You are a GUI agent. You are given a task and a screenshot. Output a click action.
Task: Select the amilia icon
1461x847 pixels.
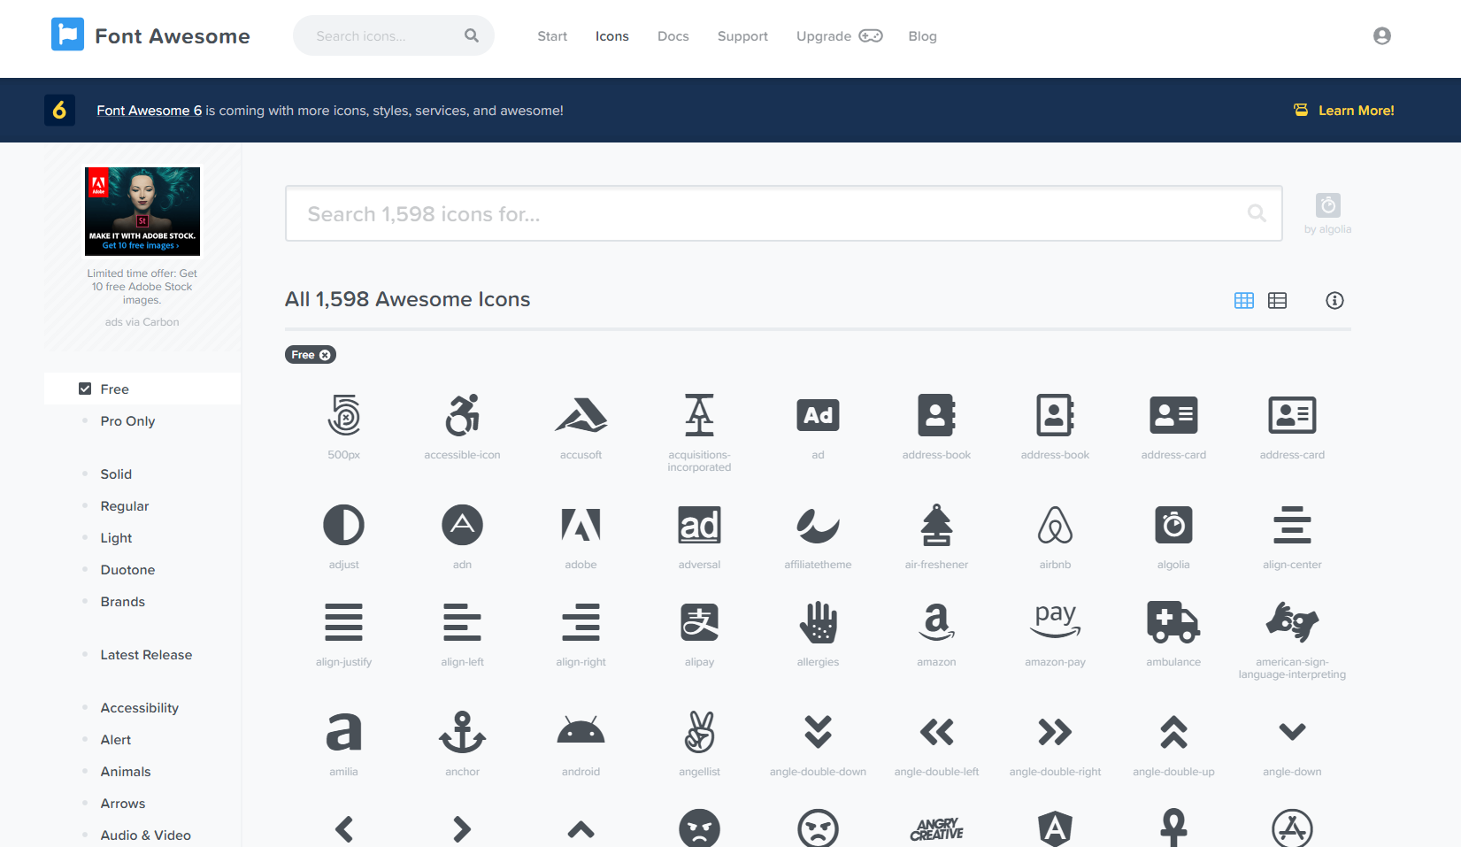[343, 732]
